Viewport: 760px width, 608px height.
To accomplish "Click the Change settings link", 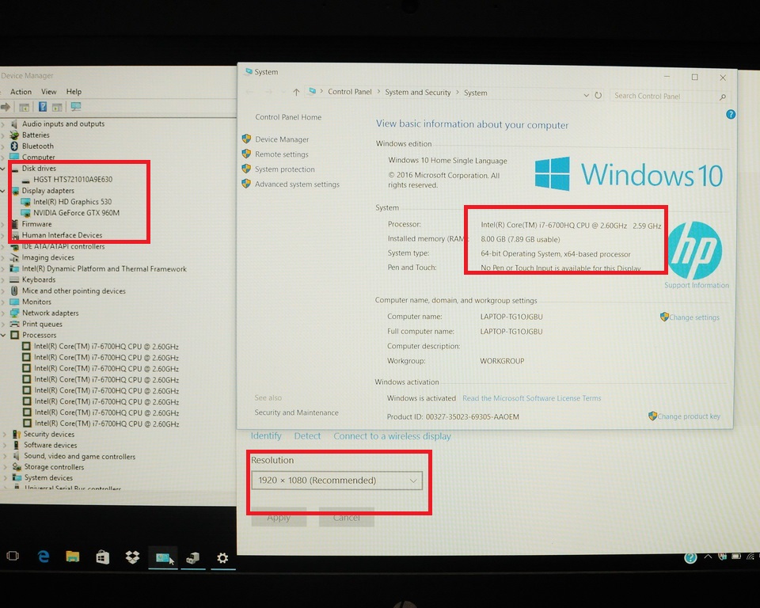I will click(694, 317).
